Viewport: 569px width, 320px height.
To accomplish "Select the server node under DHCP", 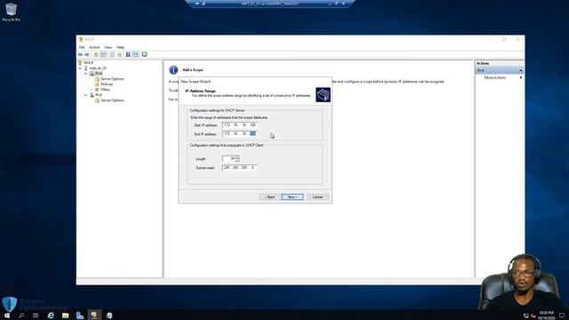I will tap(98, 68).
